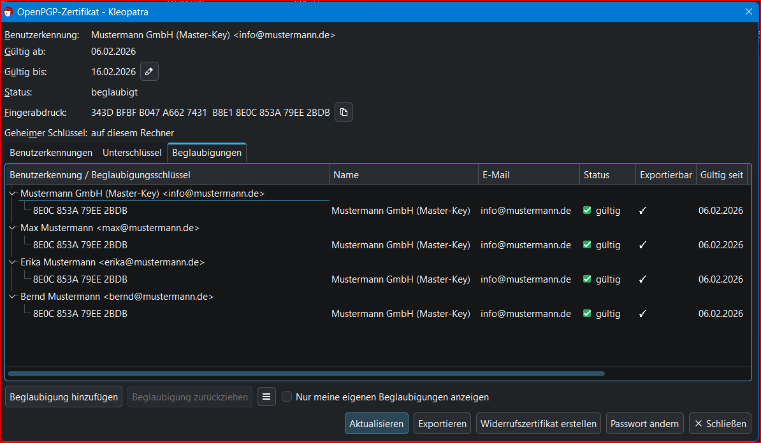This screenshot has height=443, width=761.
Task: Switch to the Benutzerkennungen tab
Action: click(x=51, y=153)
